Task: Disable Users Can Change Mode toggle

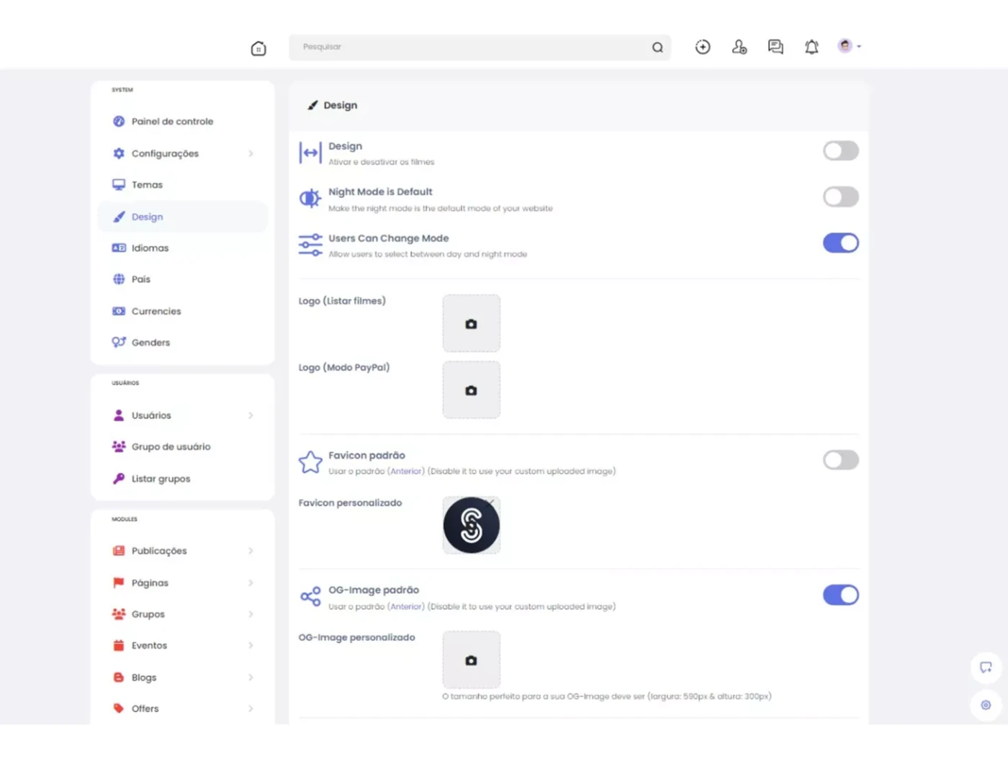Action: (840, 243)
